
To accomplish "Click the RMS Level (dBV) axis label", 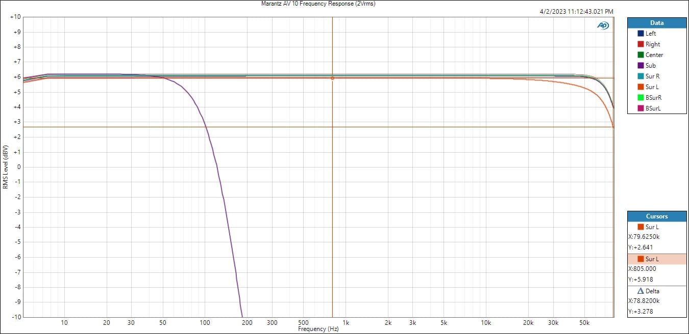I will [5, 167].
